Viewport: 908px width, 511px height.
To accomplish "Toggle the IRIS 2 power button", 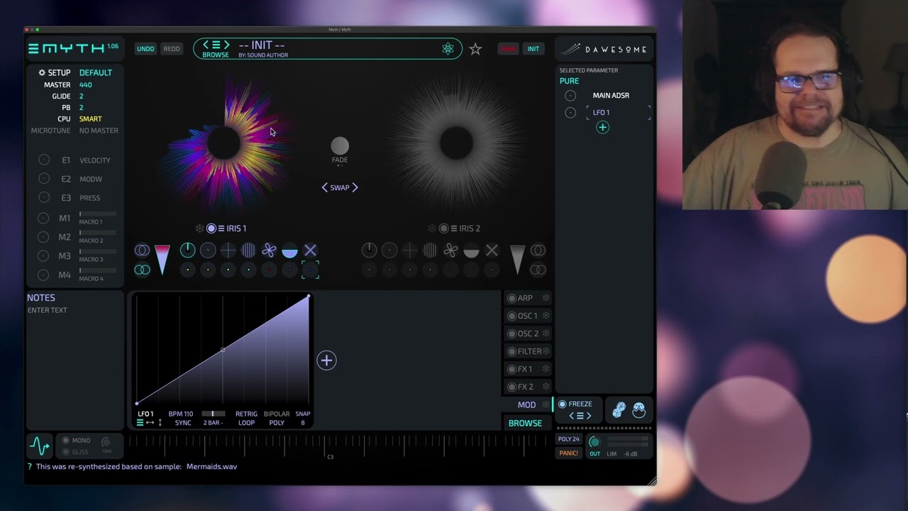I will [443, 229].
